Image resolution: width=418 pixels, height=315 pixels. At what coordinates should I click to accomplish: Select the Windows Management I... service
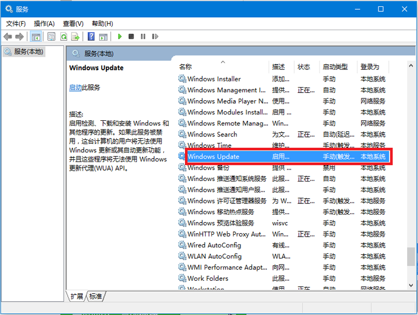(x=283, y=90)
